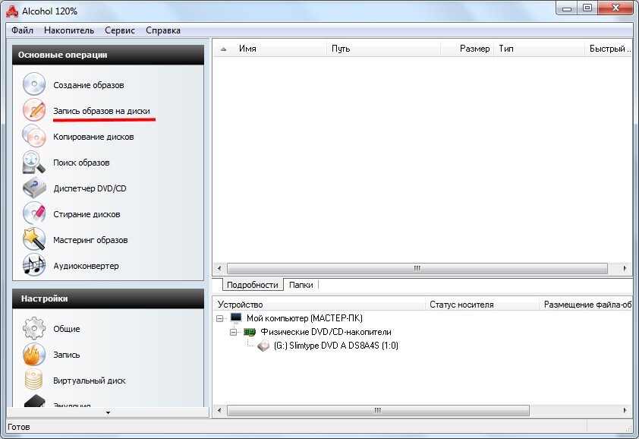Collapse Физические DVD/CD-накопители tree node
Viewport: 639px width, 439px height.
click(x=233, y=332)
